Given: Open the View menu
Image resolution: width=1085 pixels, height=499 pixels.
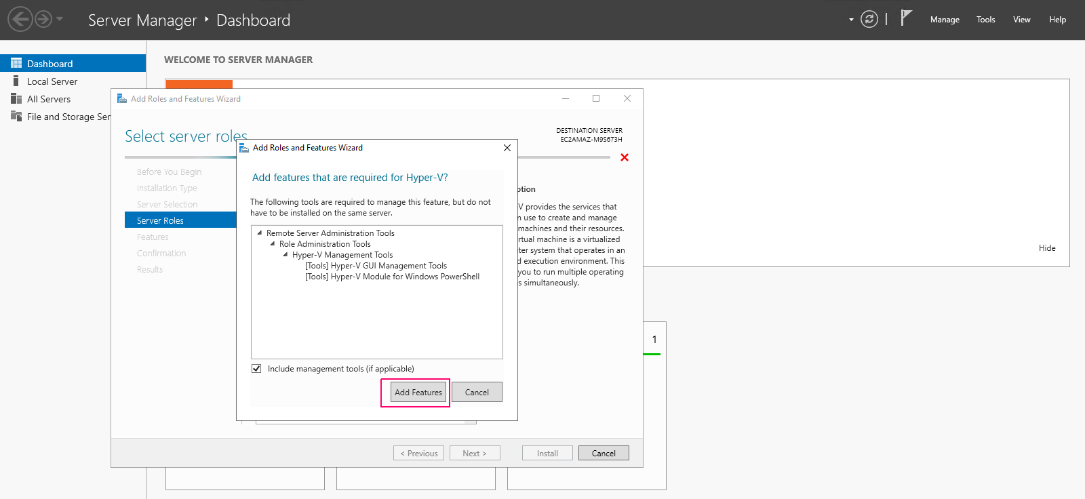Looking at the screenshot, I should coord(1021,20).
